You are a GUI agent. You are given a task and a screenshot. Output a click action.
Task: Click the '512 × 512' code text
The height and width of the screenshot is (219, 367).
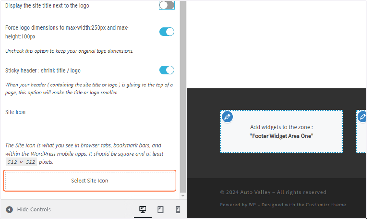pyautogui.click(x=21, y=162)
